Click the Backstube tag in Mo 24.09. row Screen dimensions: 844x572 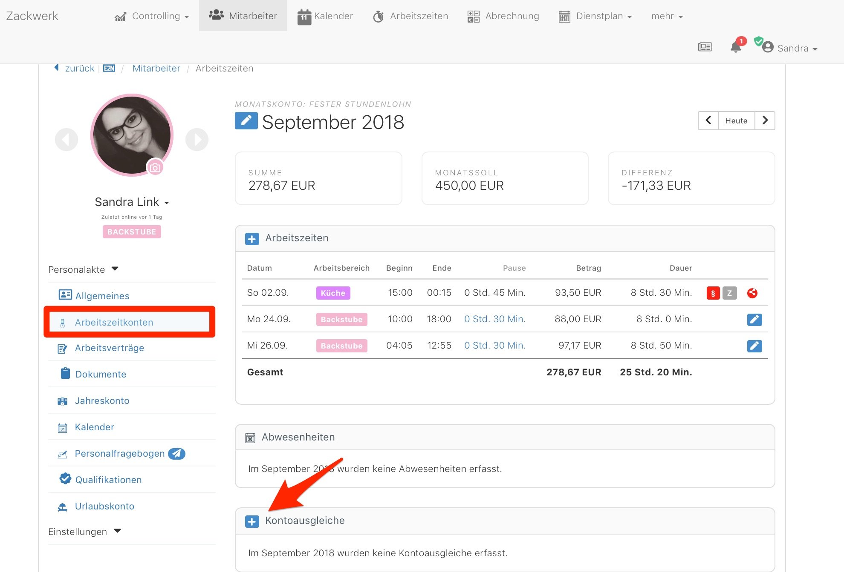(x=341, y=319)
